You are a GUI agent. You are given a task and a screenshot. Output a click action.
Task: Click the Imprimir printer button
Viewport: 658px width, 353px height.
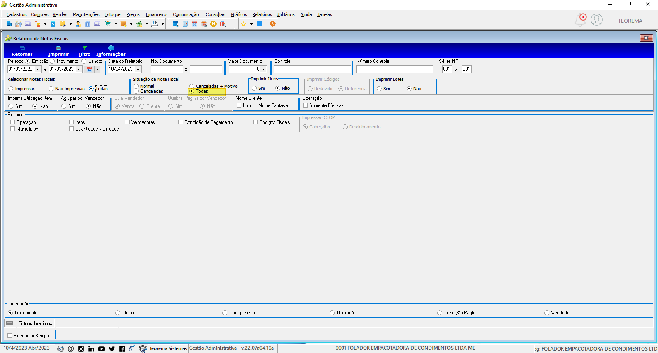point(58,51)
